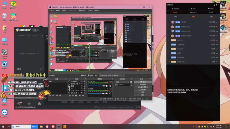230x129 pixels.
Task: Click download icon at 直播伴侣 bottom bar
Action: [x=29, y=103]
